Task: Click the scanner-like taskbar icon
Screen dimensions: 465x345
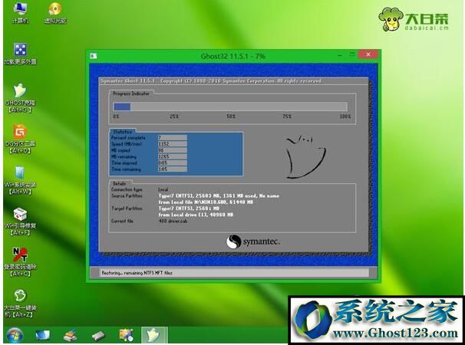Action: pos(71,335)
